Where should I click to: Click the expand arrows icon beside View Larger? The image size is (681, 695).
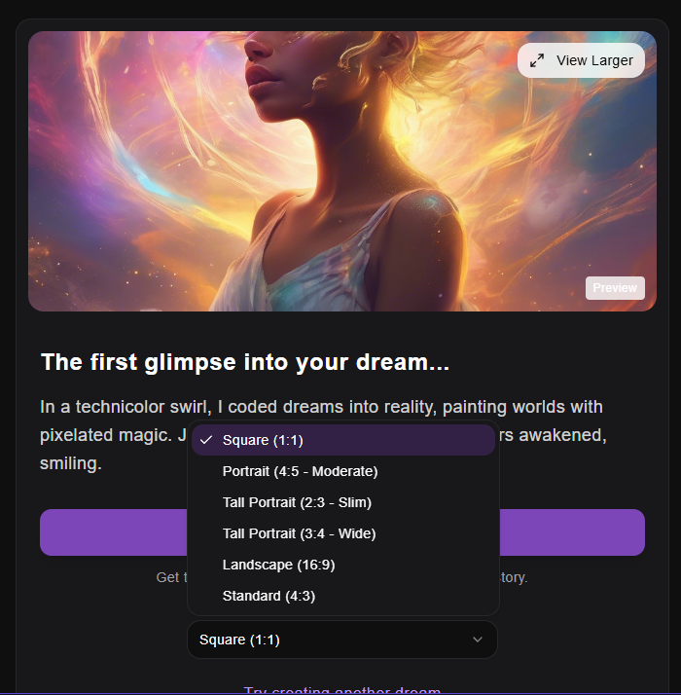pyautogui.click(x=537, y=60)
